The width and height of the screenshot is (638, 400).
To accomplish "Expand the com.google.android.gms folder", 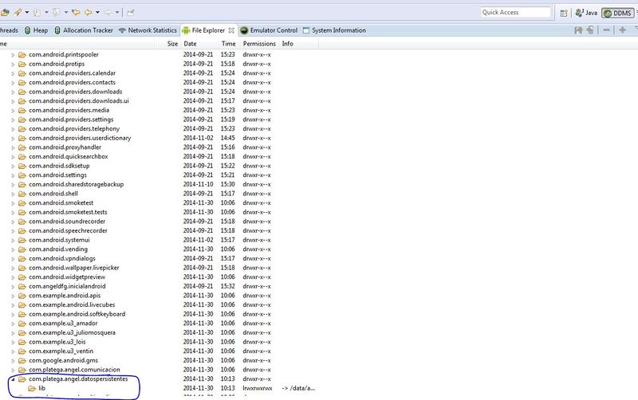I will [13, 361].
